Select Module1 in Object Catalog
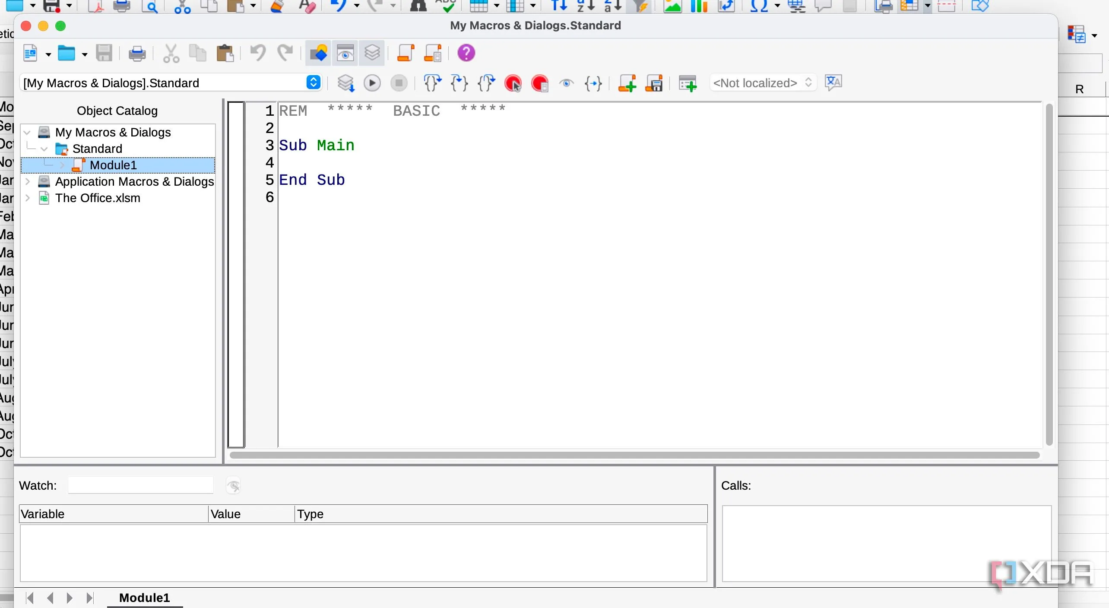 coord(113,165)
